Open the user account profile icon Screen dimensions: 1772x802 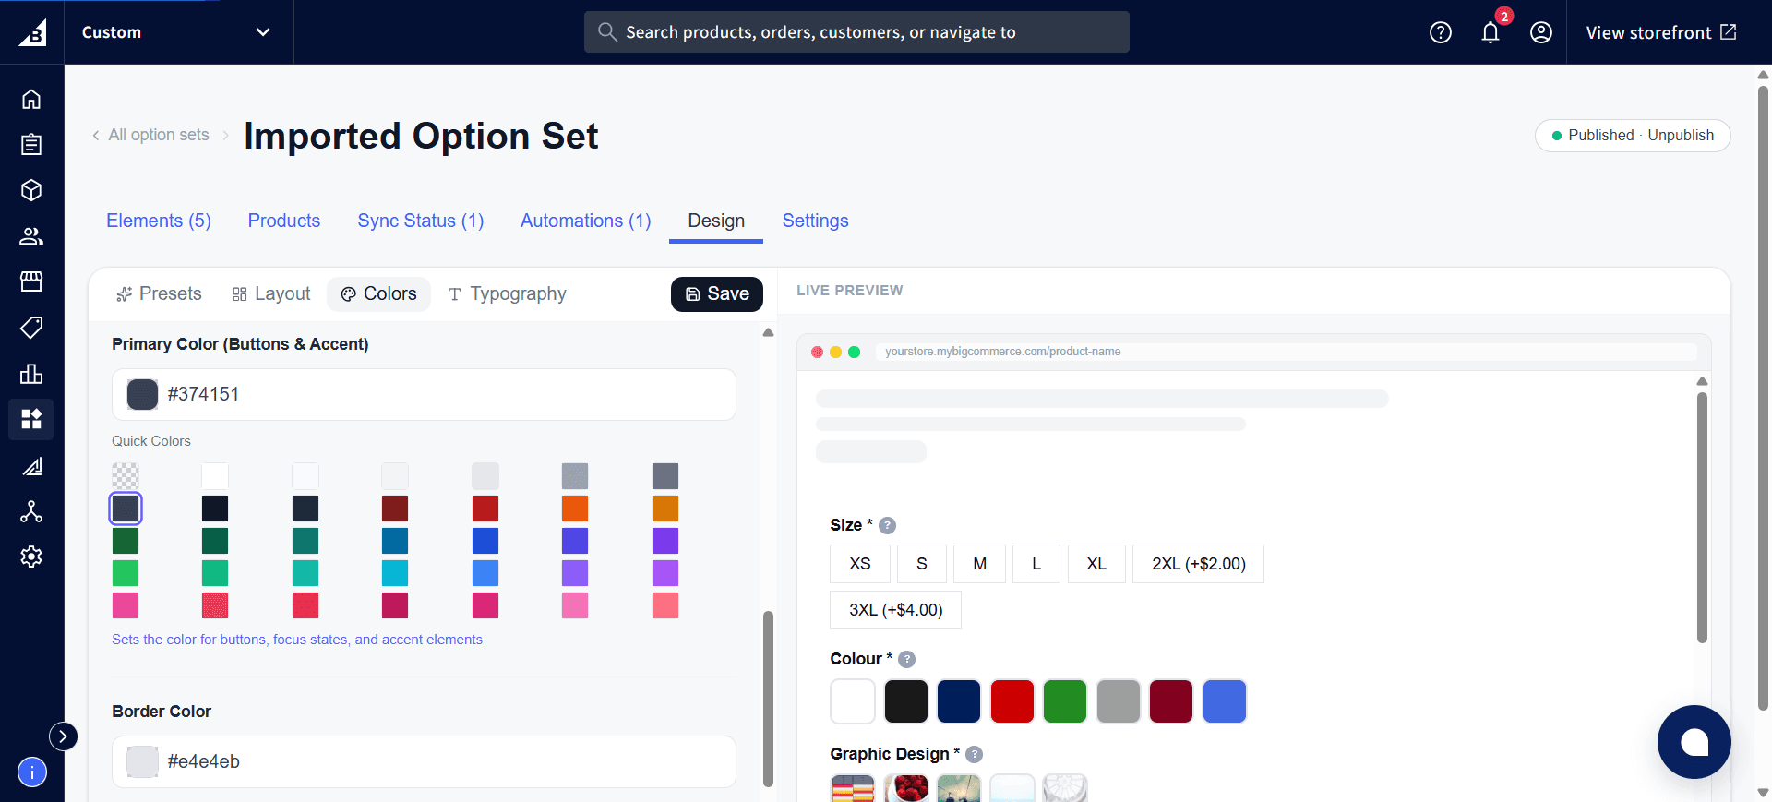pyautogui.click(x=1541, y=32)
